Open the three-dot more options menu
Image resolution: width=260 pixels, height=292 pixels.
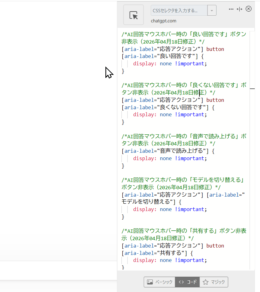point(231,9)
